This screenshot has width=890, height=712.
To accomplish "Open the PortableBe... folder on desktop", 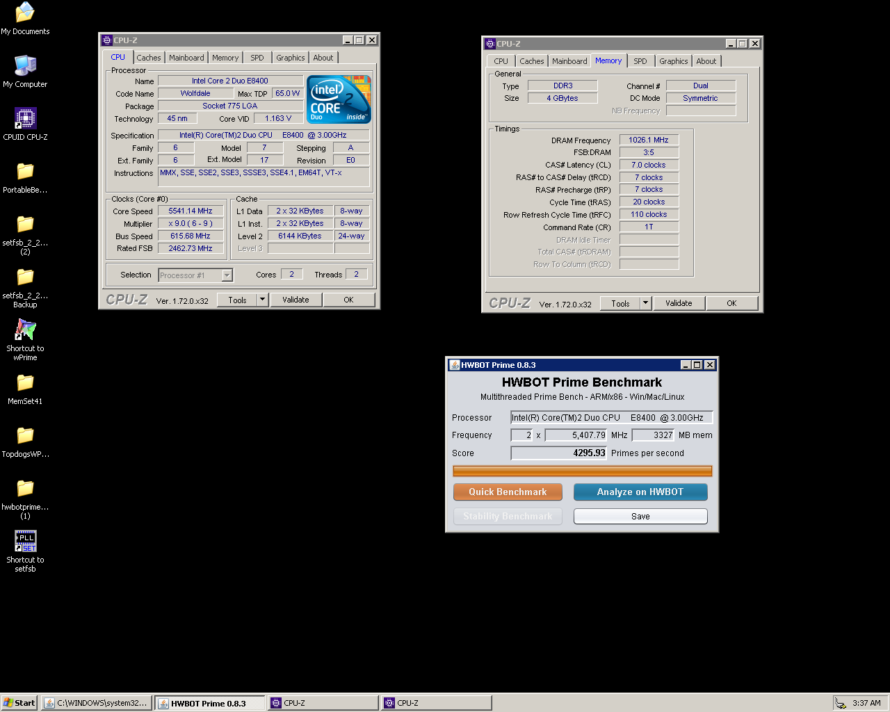I will click(x=25, y=177).
